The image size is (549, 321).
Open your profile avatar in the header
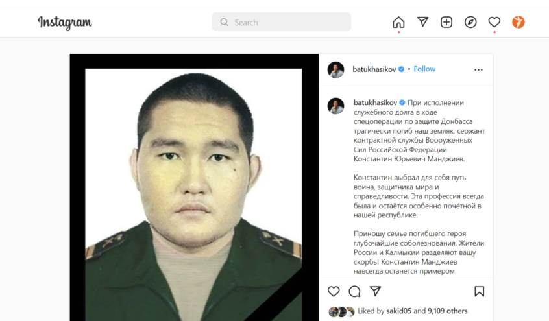pyautogui.click(x=518, y=22)
